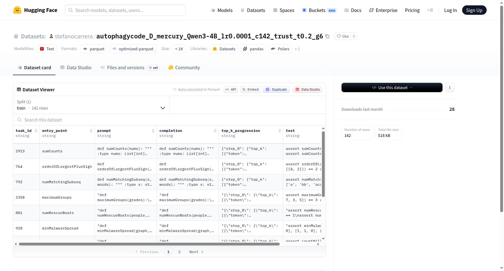Select the parquet format tag

[x=94, y=49]
